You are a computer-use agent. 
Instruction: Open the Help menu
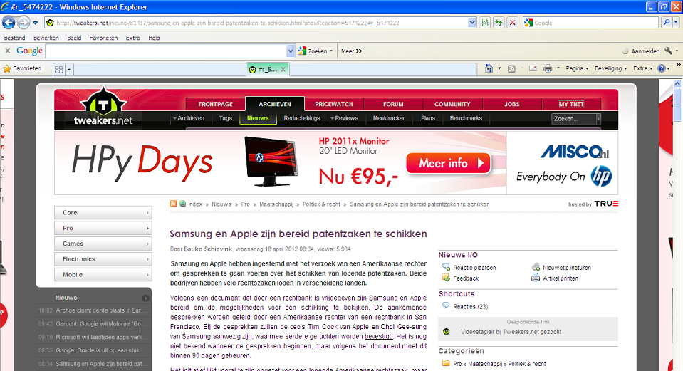[x=154, y=38]
